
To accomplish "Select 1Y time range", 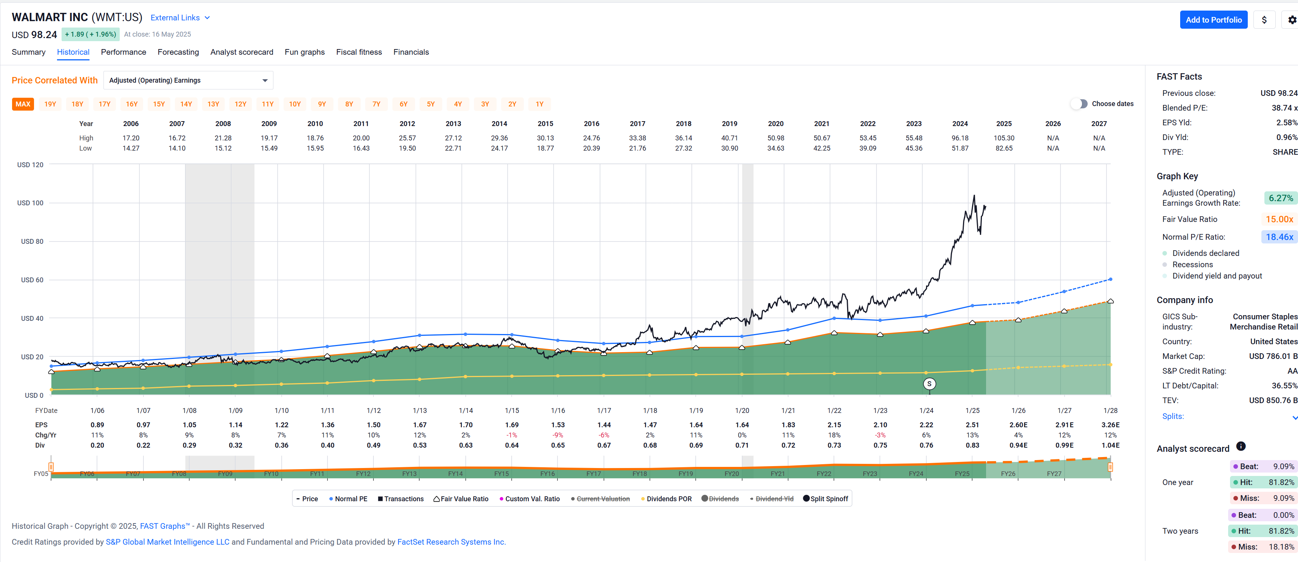I will coord(540,104).
